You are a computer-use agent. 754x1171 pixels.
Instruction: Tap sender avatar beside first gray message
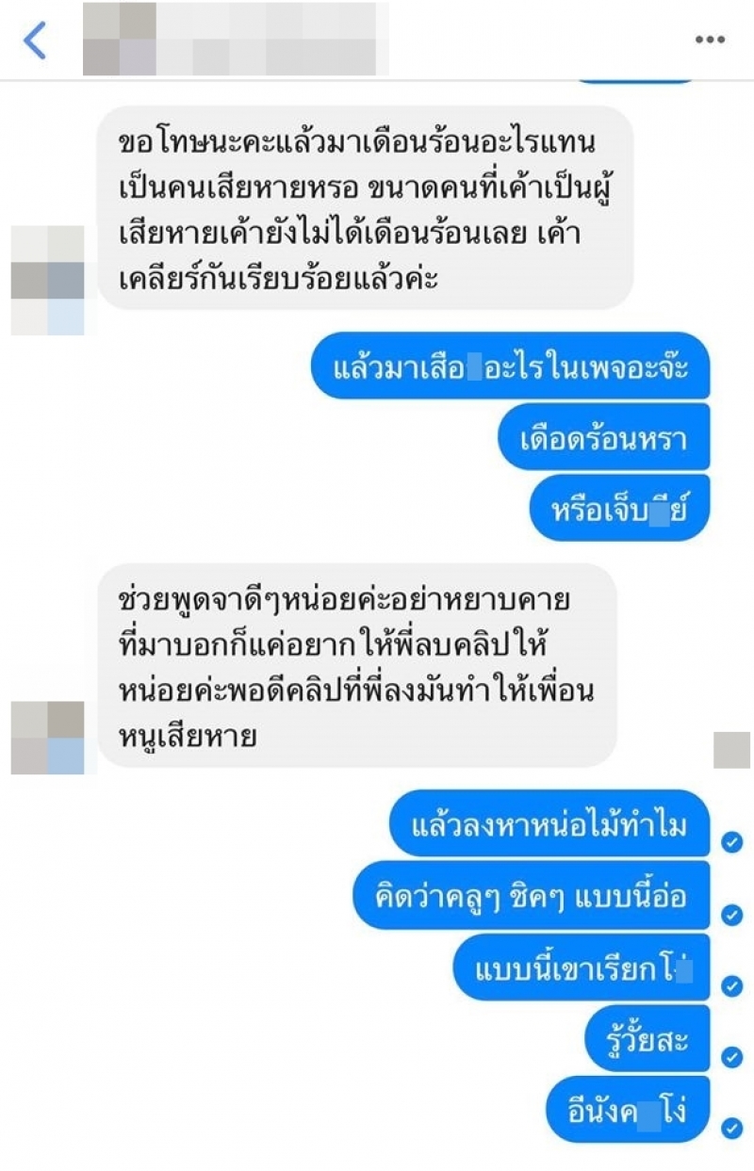tap(47, 281)
